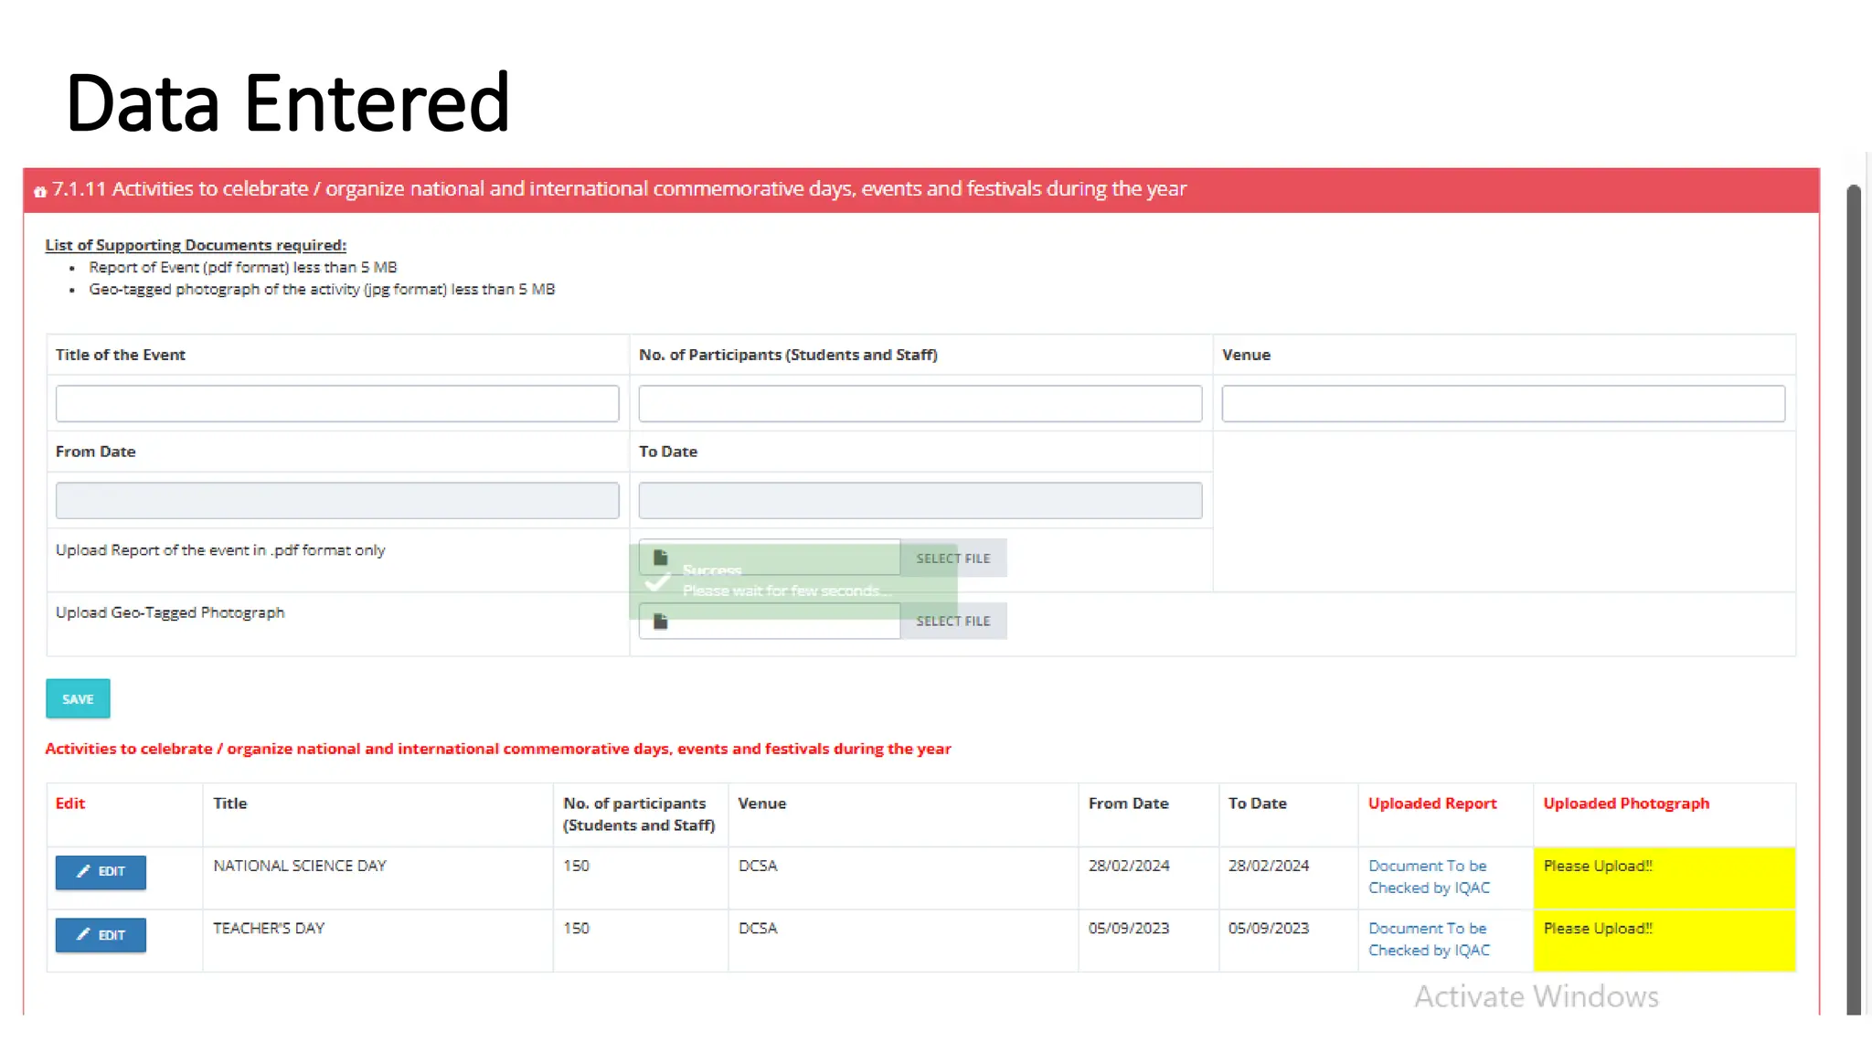Type in the Title of the Event field
This screenshot has width=1872, height=1053.
(337, 403)
